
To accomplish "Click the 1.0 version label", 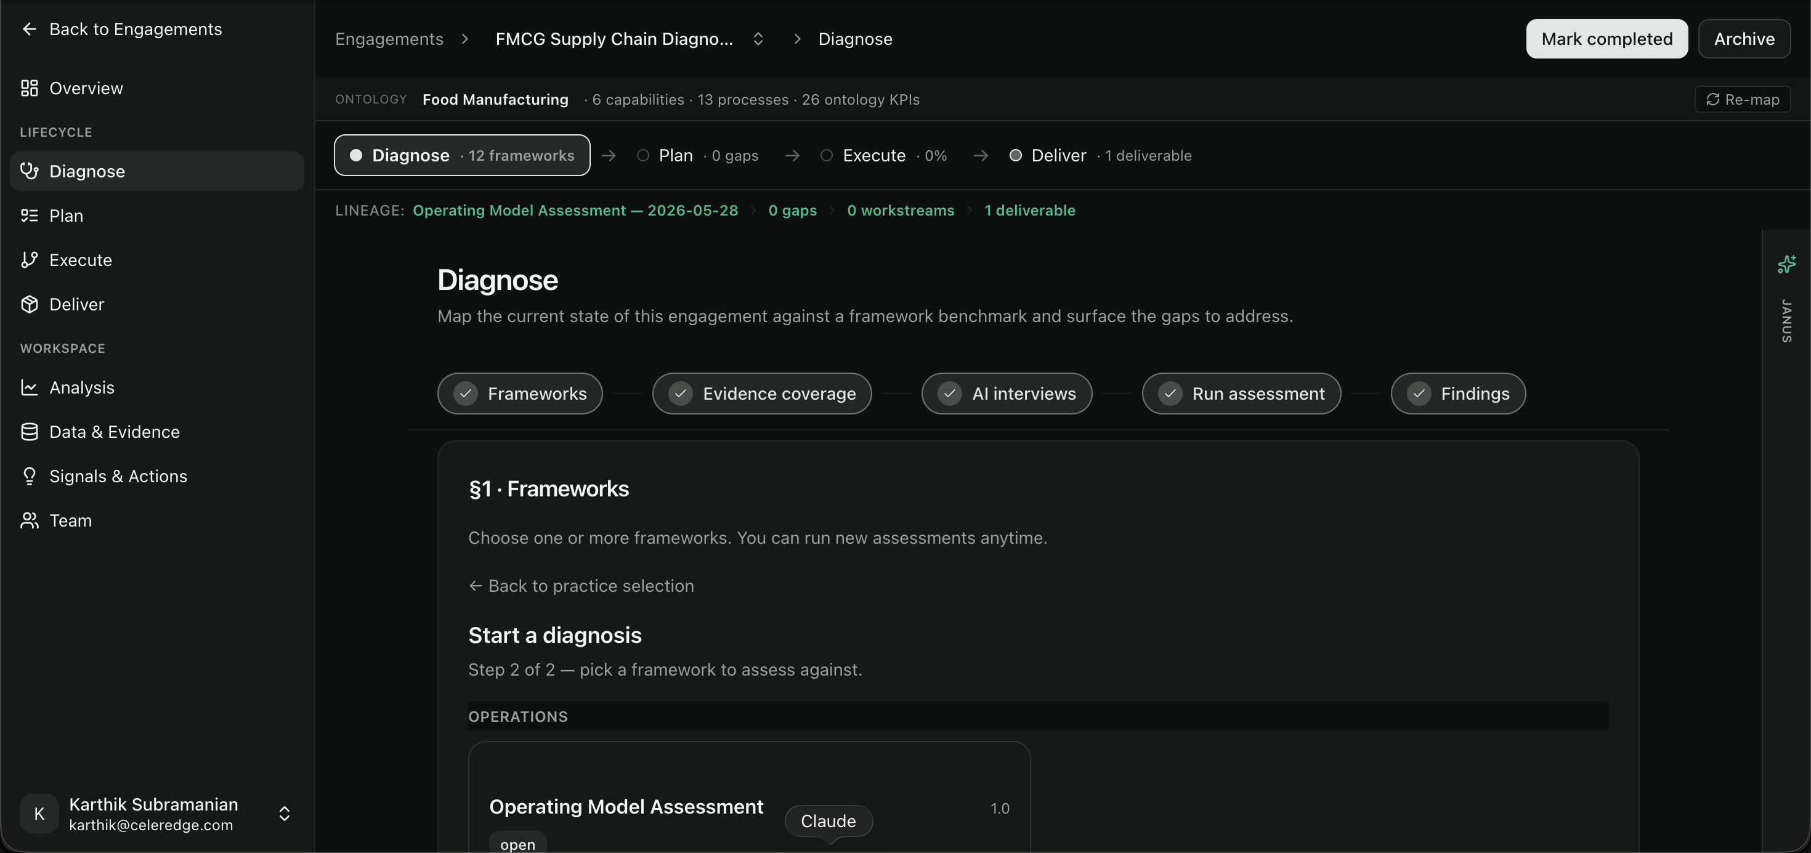I will pos(1000,808).
